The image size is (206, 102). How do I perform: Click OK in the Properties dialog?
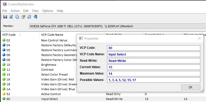[x=191, y=87]
